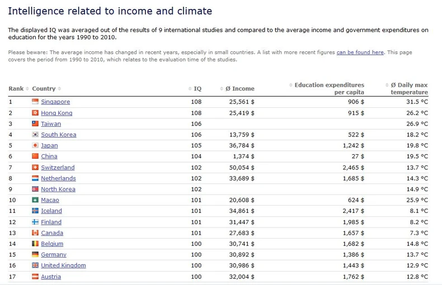Click the Japan flag icon

point(35,145)
